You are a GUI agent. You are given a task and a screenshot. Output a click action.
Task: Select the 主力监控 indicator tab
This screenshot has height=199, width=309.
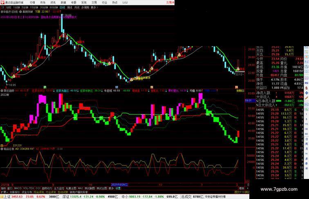[59, 188]
